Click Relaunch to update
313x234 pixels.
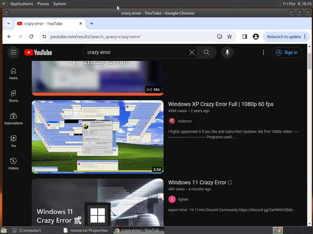pos(284,37)
